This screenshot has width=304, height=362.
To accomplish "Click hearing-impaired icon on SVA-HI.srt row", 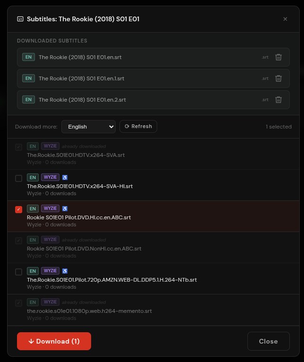I will (x=65, y=177).
